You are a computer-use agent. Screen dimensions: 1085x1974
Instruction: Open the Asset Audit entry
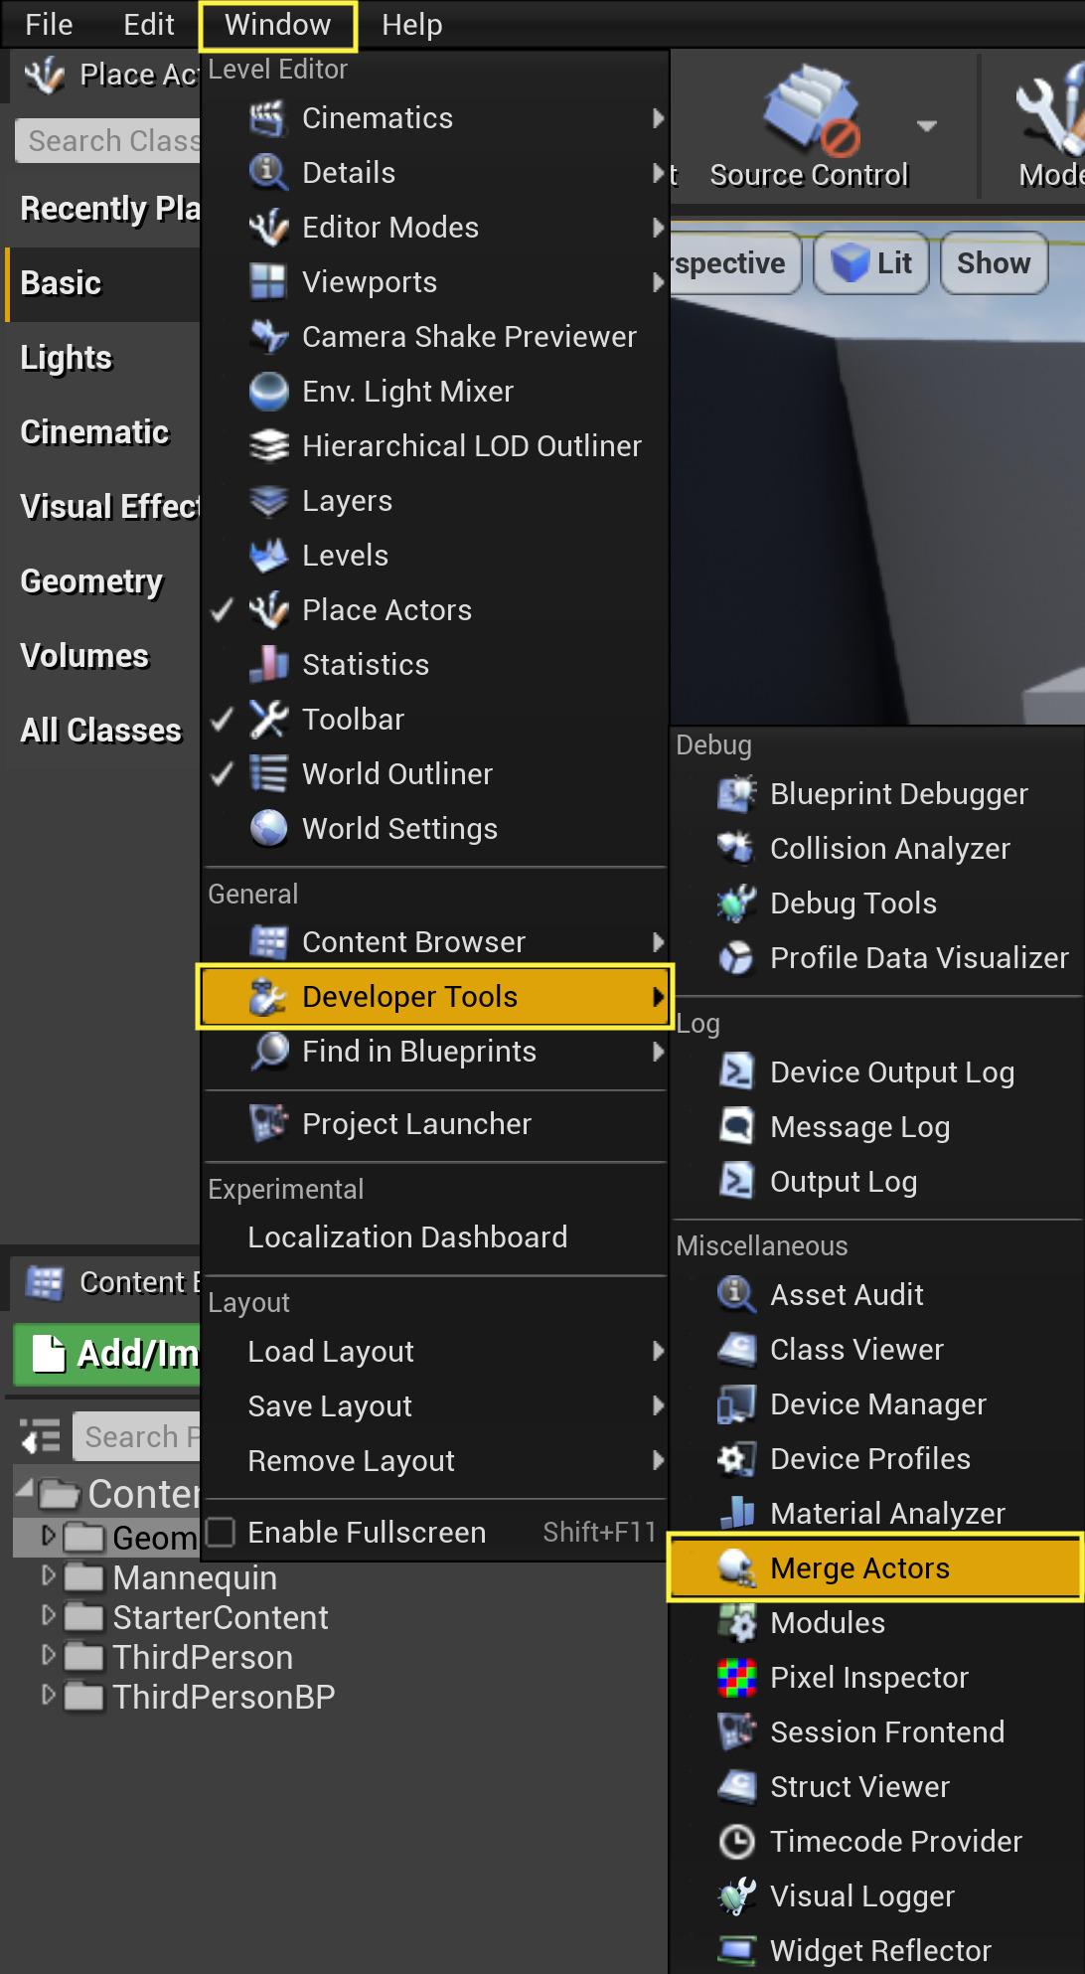[875, 1295]
